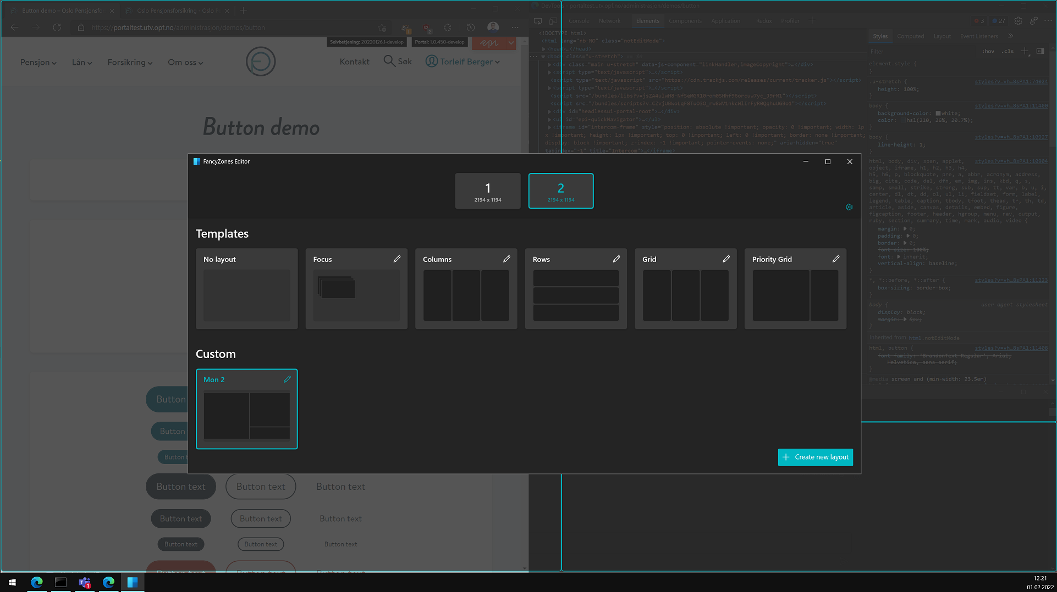Screen dimensions: 1057x592
Task: Choose the No layout template
Action: (247, 289)
